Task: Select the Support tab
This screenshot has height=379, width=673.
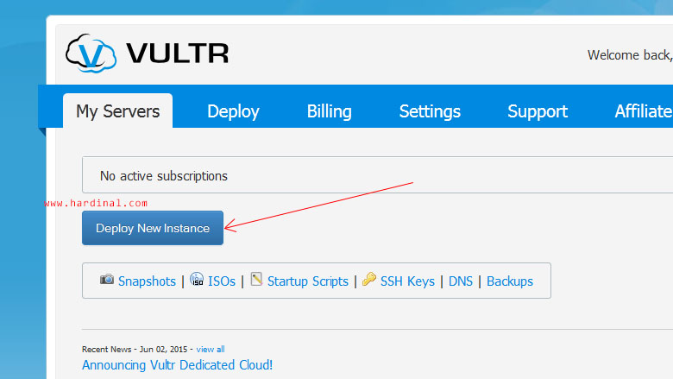Action: (x=538, y=111)
